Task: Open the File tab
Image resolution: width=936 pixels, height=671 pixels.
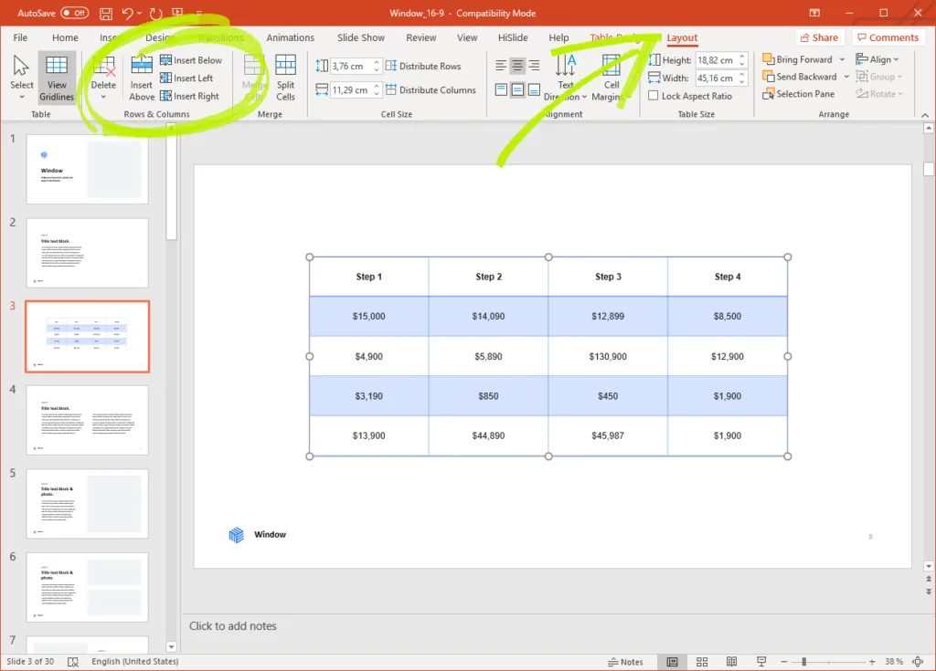Action: pyautogui.click(x=20, y=37)
